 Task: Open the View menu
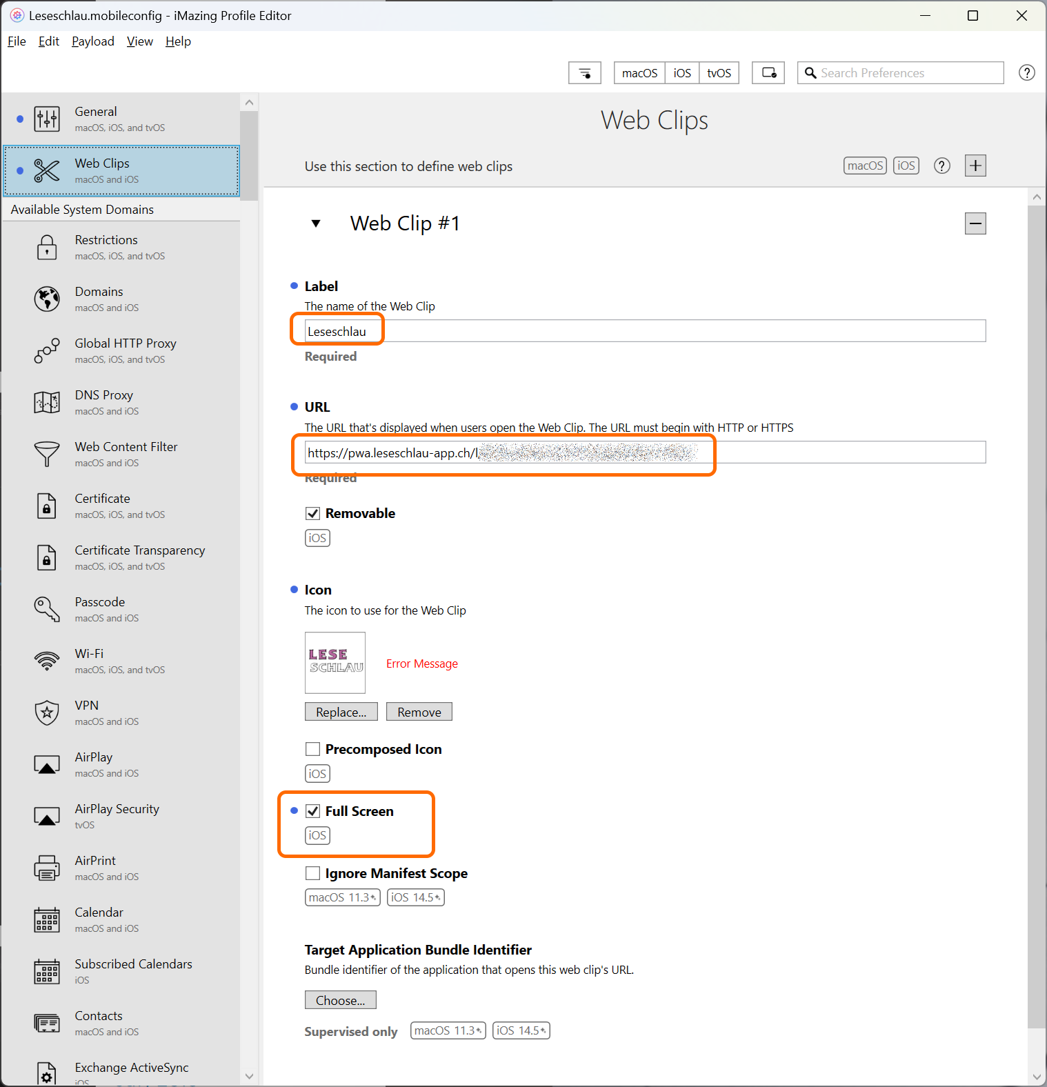pyautogui.click(x=139, y=41)
